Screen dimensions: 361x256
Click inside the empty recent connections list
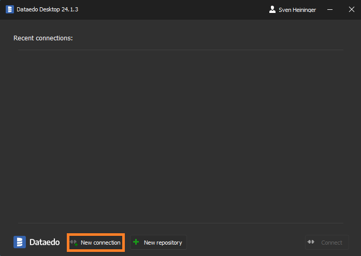pyautogui.click(x=180, y=134)
